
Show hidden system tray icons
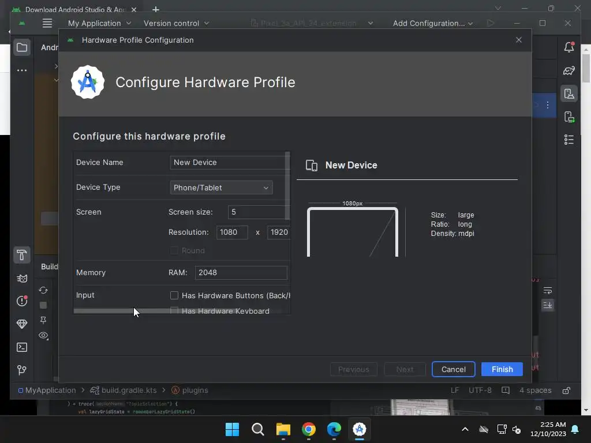click(x=465, y=429)
